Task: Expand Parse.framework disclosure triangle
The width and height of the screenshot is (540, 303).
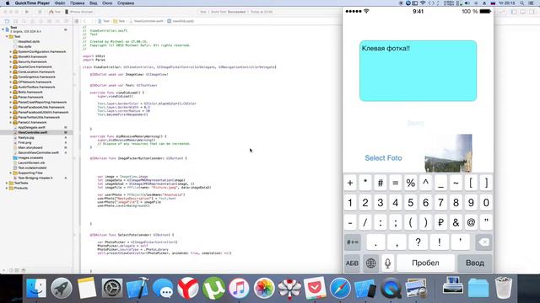Action: [x=11, y=97]
